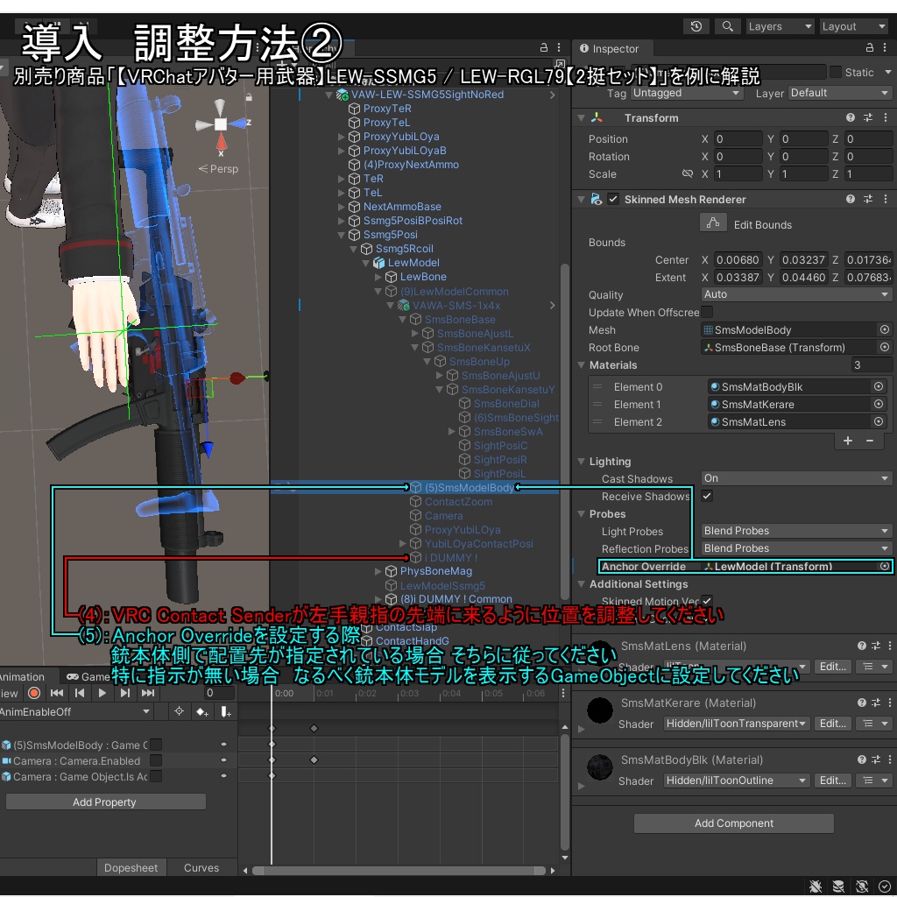Open the Layer Default dropdown
This screenshot has width=897, height=897.
tap(840, 93)
